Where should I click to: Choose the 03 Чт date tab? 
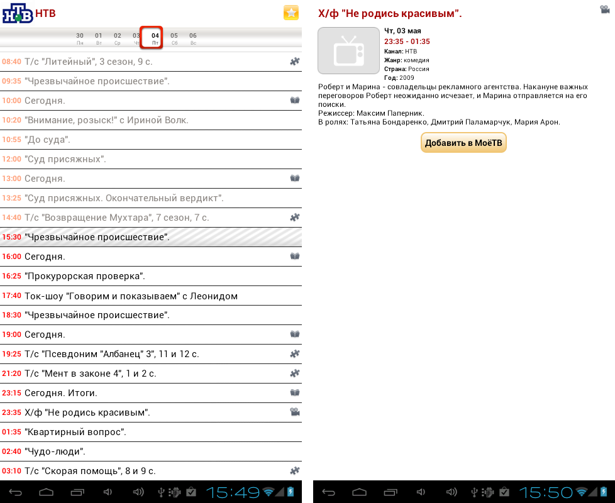click(136, 38)
